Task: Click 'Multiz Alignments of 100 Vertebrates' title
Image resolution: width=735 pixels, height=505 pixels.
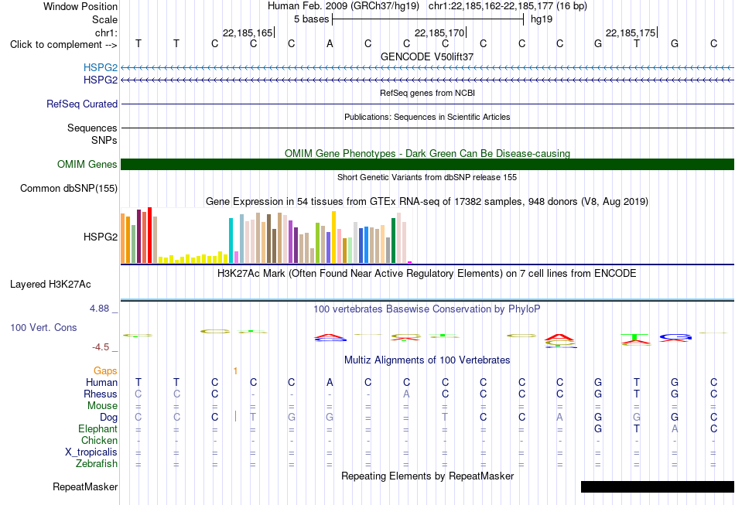Action: pyautogui.click(x=427, y=360)
